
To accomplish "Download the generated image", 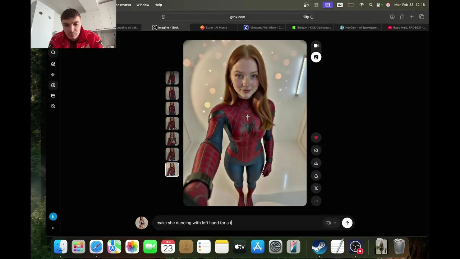I will (316, 163).
